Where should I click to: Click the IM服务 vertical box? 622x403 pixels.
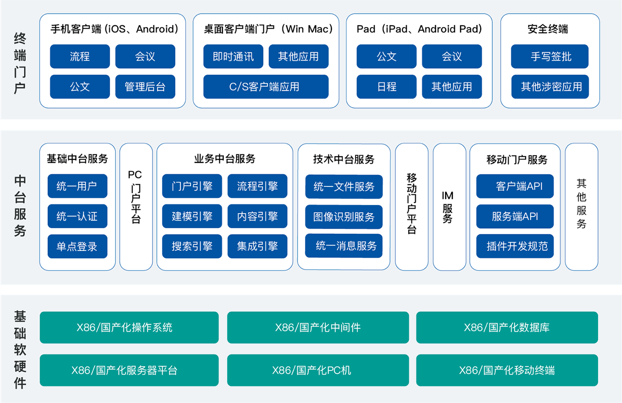[x=449, y=206]
